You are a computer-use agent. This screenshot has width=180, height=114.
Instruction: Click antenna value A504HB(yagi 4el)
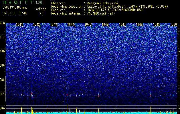(x=101, y=13)
